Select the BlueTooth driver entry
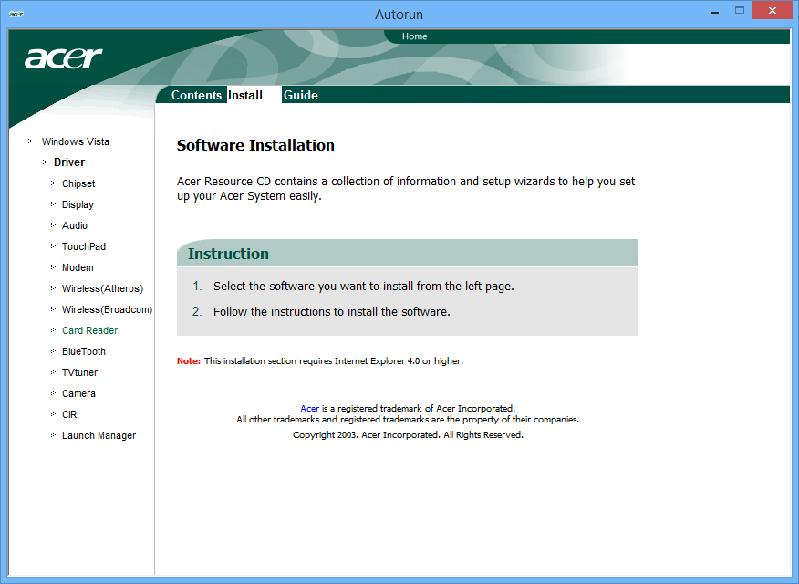 (x=84, y=351)
